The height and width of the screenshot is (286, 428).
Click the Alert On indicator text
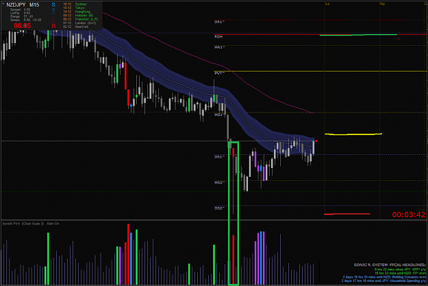coord(53,224)
